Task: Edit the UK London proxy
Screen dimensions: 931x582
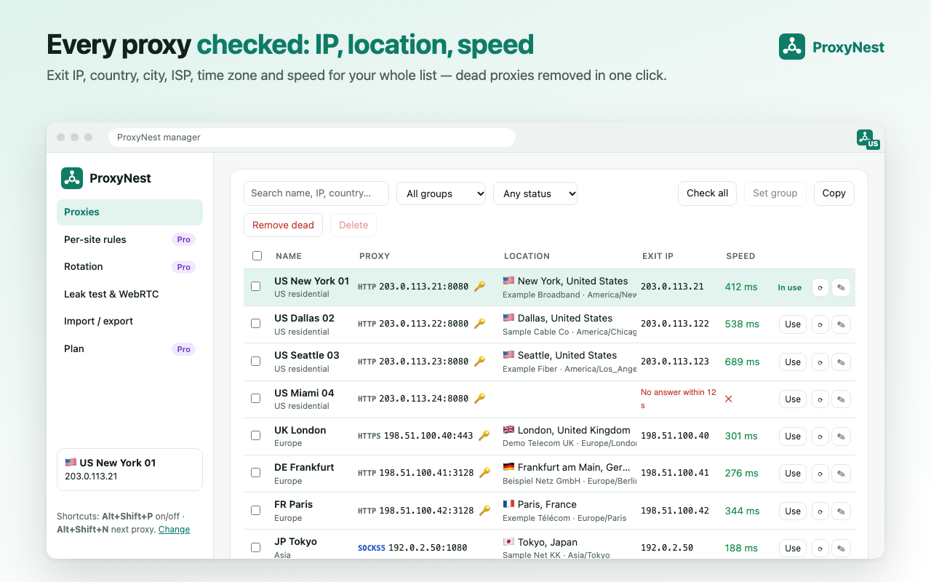Action: [841, 436]
